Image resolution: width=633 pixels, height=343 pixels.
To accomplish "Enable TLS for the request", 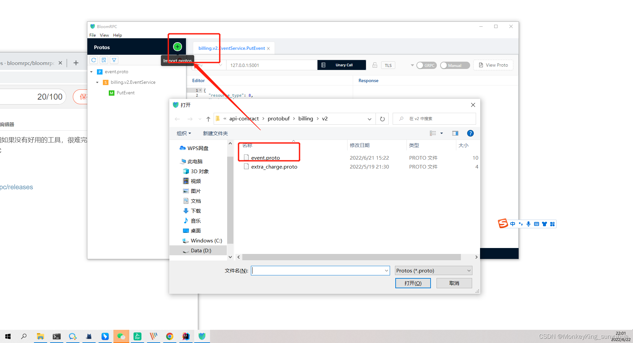I will (x=388, y=65).
